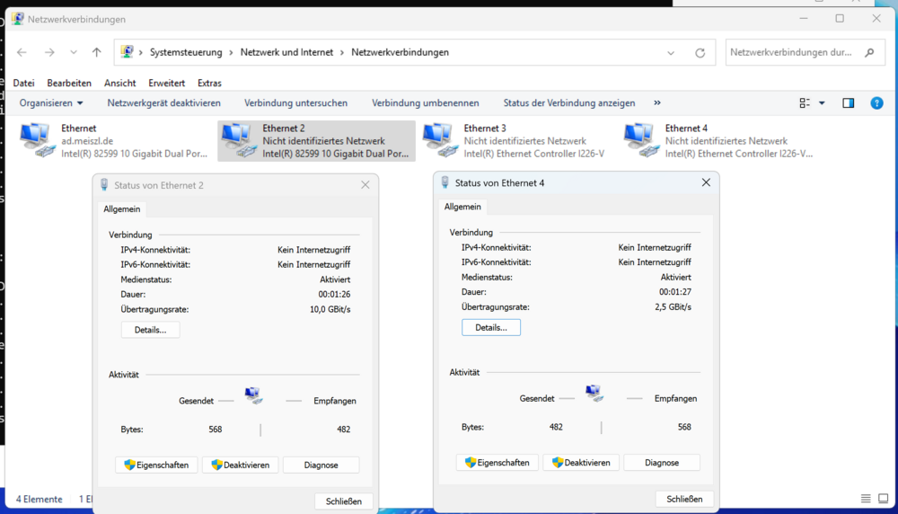Viewport: 898px width, 514px height.
Task: Open view options dropdown arrow
Action: point(822,103)
